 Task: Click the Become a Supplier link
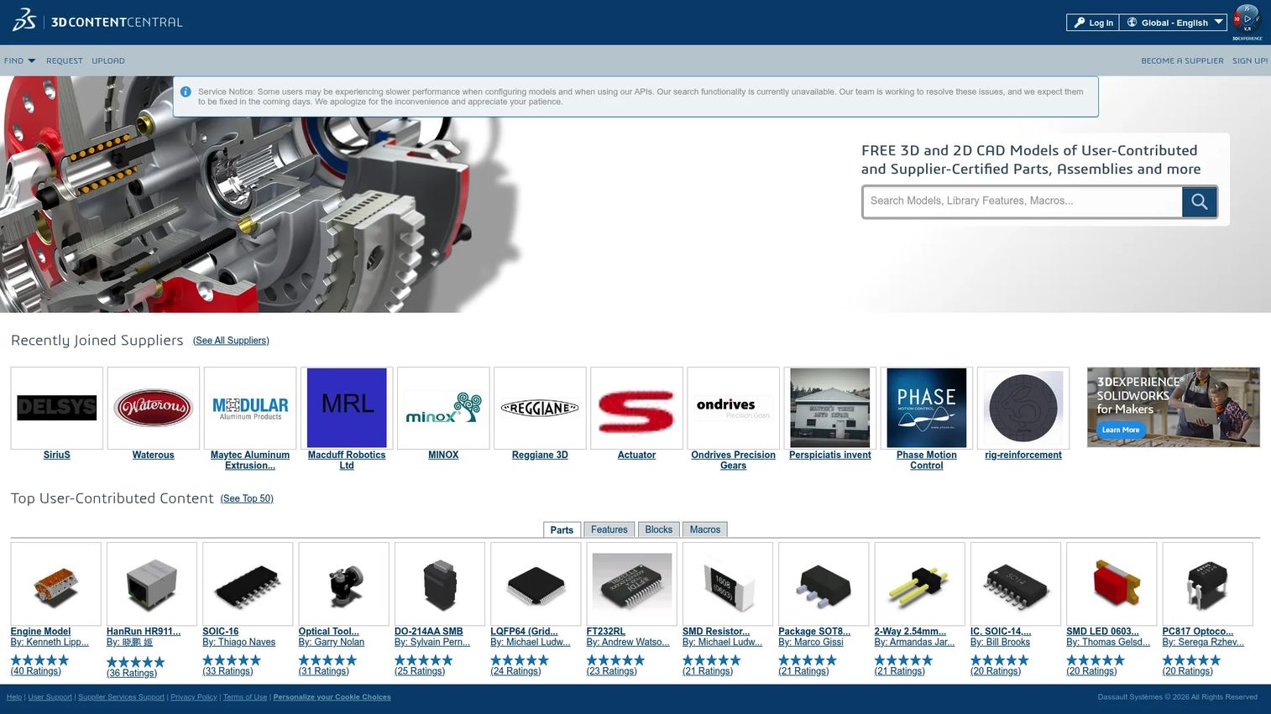pyautogui.click(x=1182, y=60)
